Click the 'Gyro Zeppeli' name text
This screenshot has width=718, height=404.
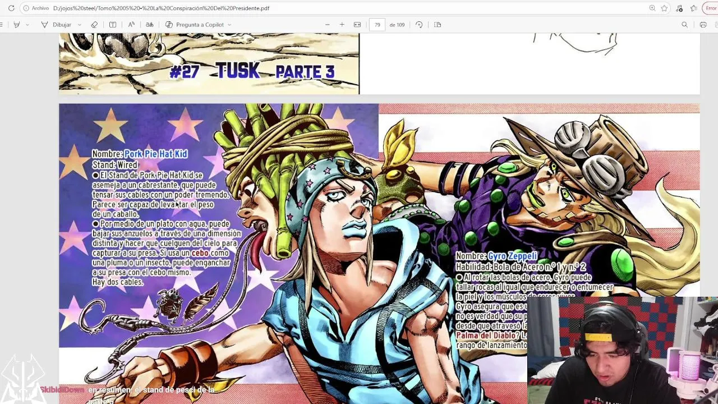click(513, 256)
